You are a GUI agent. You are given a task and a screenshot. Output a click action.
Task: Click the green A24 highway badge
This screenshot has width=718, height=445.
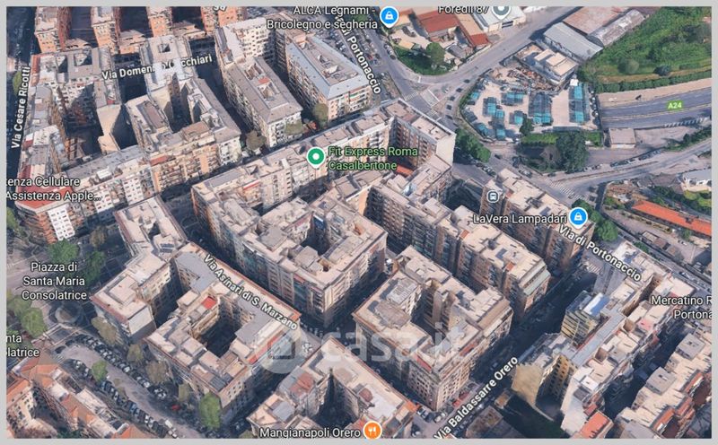pyautogui.click(x=674, y=105)
